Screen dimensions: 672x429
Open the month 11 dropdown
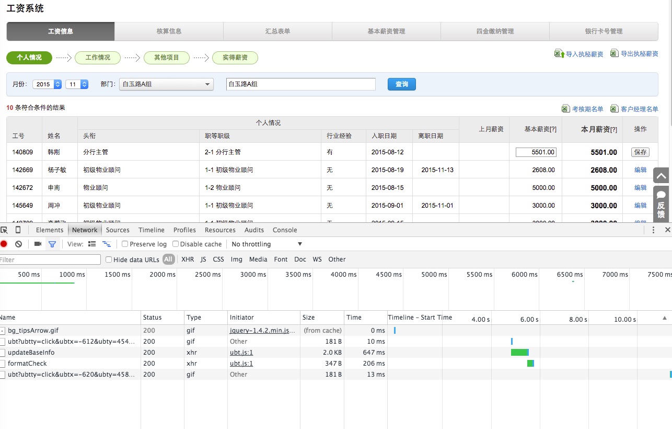click(x=77, y=84)
